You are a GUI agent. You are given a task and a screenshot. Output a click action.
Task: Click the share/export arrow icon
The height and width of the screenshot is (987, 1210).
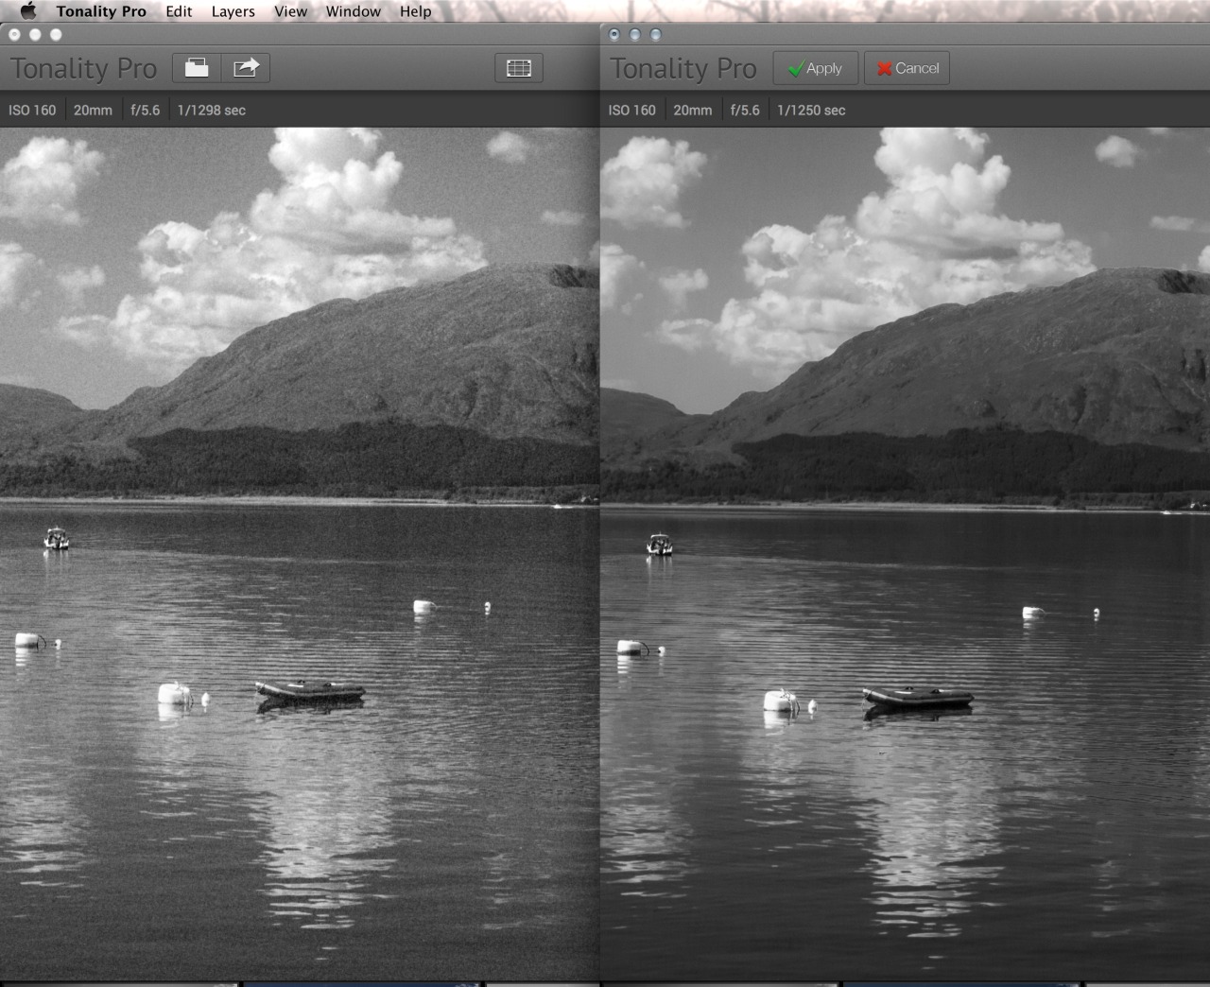246,68
